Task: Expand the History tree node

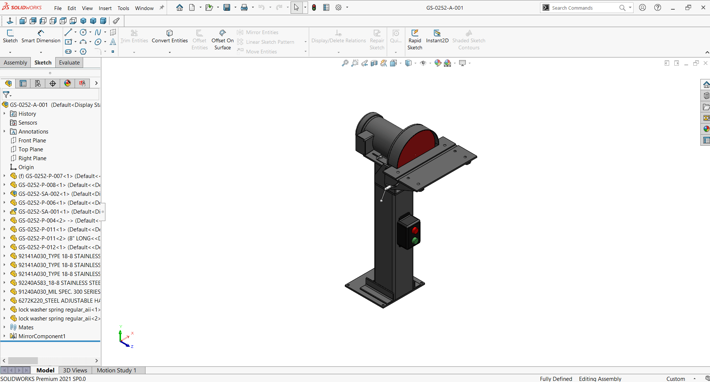Action: pos(4,114)
